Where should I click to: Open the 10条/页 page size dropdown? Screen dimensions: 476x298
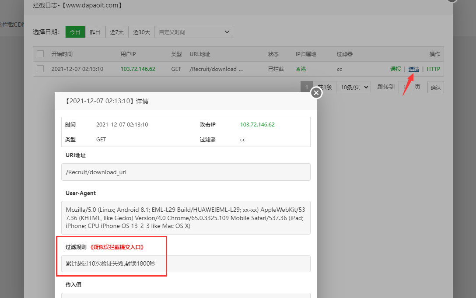(354, 87)
